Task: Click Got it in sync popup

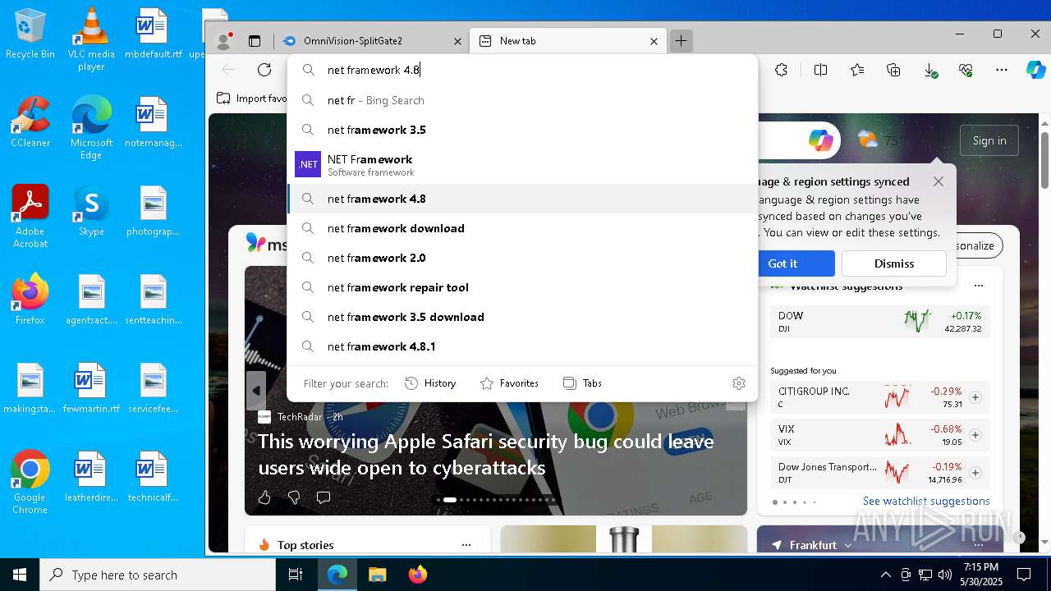Action: [783, 263]
